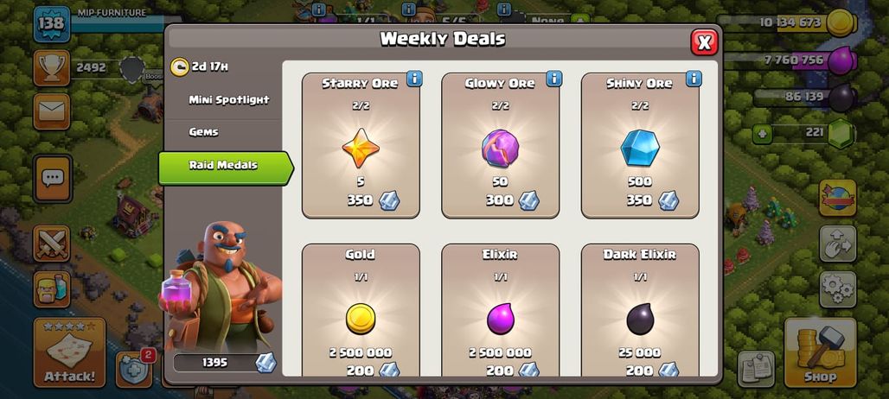
Task: Close the Weekly Deals window
Action: click(704, 42)
